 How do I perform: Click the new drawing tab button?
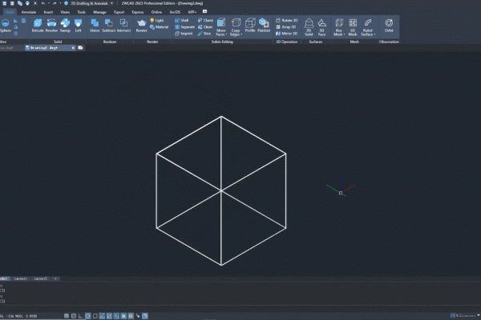(x=80, y=48)
